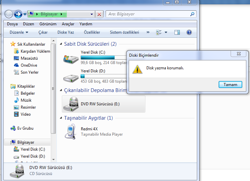The width and height of the screenshot is (250, 181).
Task: Click the Redmi 4X device name
Action: coord(89,129)
